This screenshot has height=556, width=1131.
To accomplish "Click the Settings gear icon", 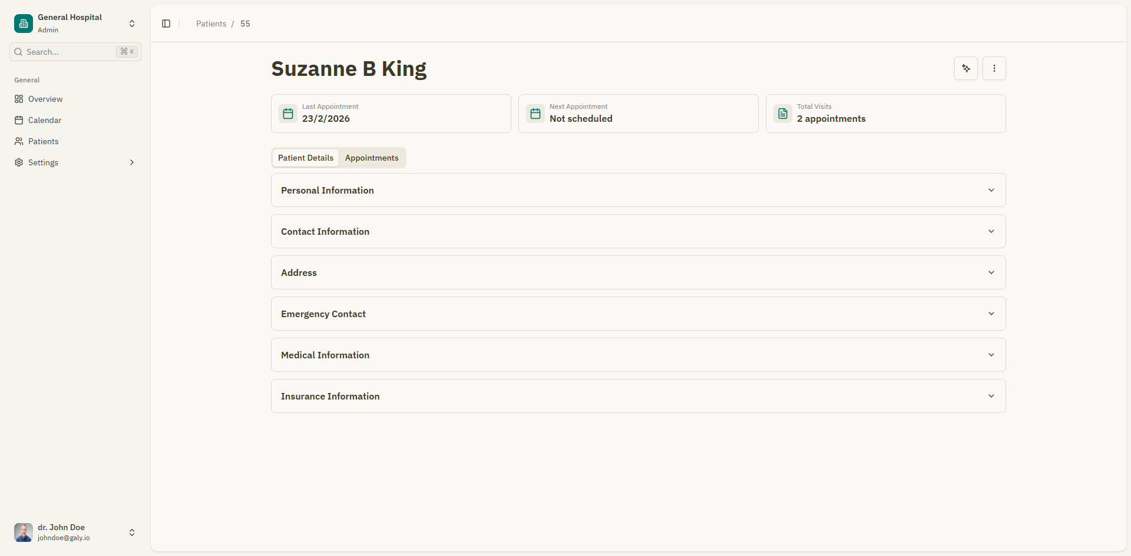I will [x=18, y=162].
